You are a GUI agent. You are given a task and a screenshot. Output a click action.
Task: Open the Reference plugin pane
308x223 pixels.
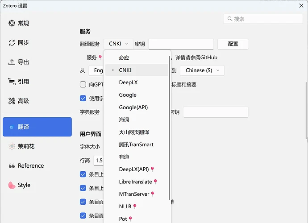pos(37,165)
